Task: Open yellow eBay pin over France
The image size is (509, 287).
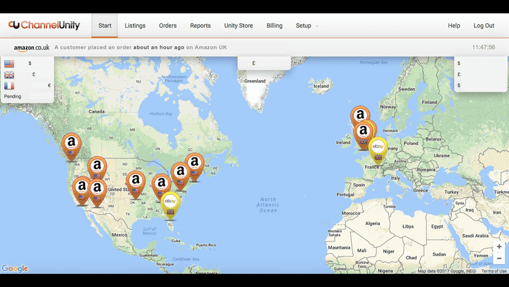Action: point(378,150)
